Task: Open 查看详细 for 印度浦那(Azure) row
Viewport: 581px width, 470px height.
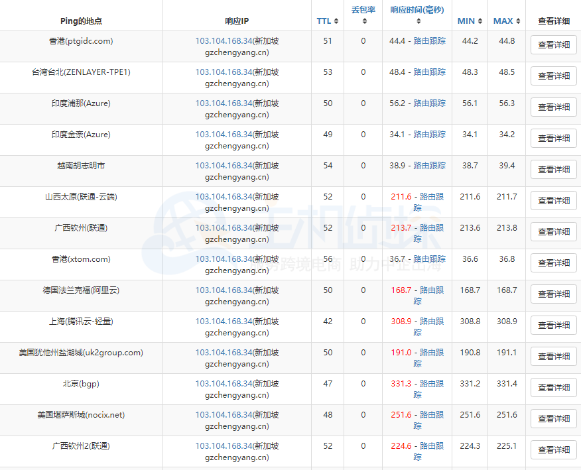Action: tap(554, 107)
